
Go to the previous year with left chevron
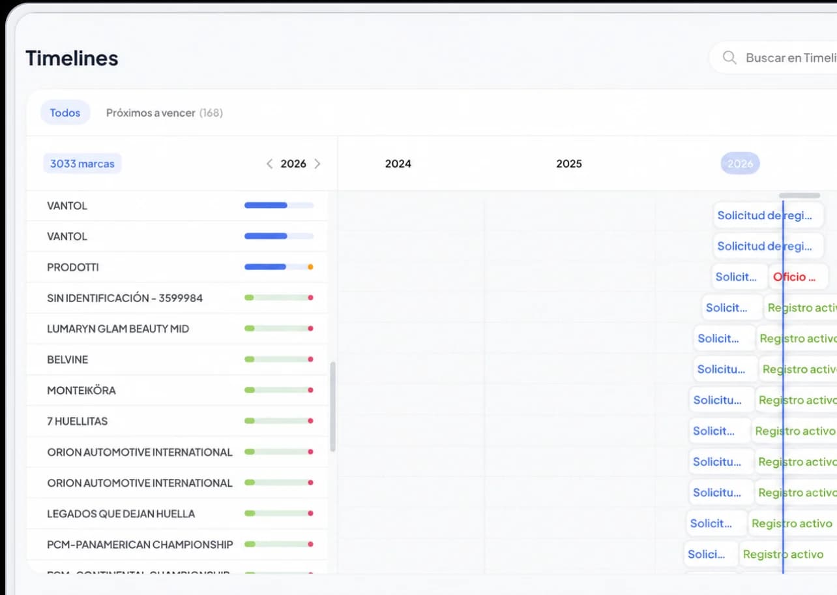(x=269, y=164)
